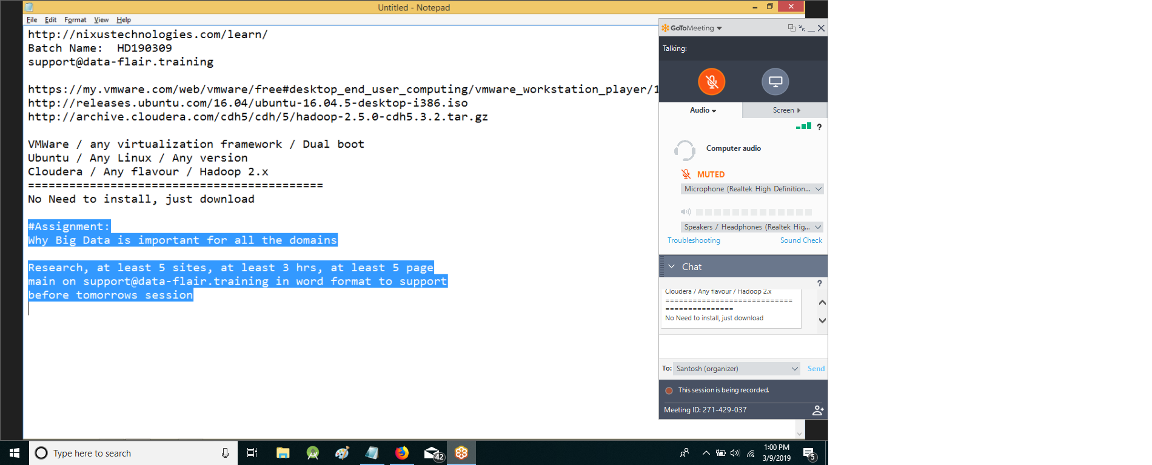Click the battery status tray icon
Image resolution: width=1152 pixels, height=465 pixels.
point(721,453)
